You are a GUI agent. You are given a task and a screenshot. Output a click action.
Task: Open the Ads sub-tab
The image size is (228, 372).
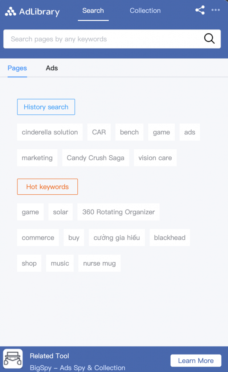tap(52, 68)
